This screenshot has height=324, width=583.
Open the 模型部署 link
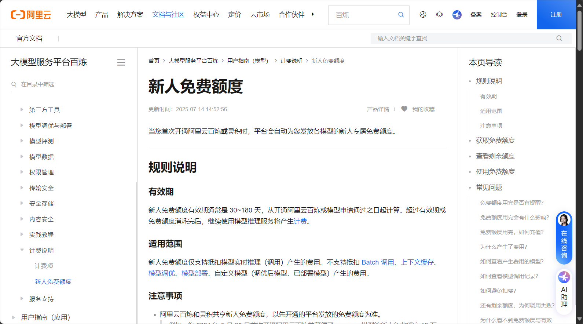pyautogui.click(x=195, y=273)
